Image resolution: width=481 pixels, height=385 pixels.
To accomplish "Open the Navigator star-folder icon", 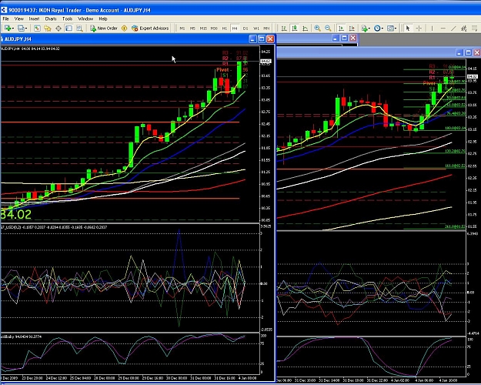I will pos(48,28).
